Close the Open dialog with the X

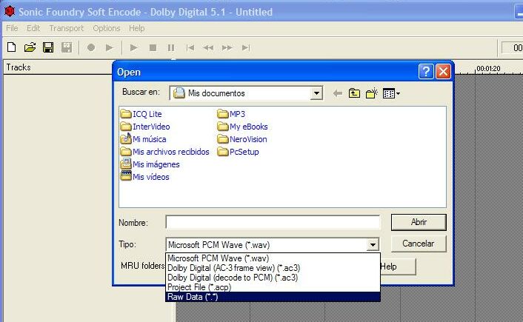(x=443, y=72)
